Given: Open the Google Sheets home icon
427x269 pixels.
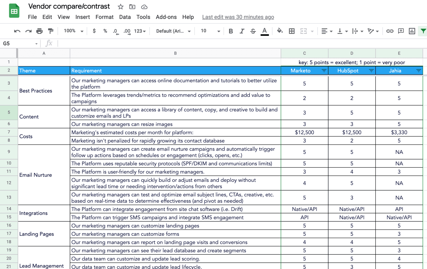Looking at the screenshot, I should [14, 11].
